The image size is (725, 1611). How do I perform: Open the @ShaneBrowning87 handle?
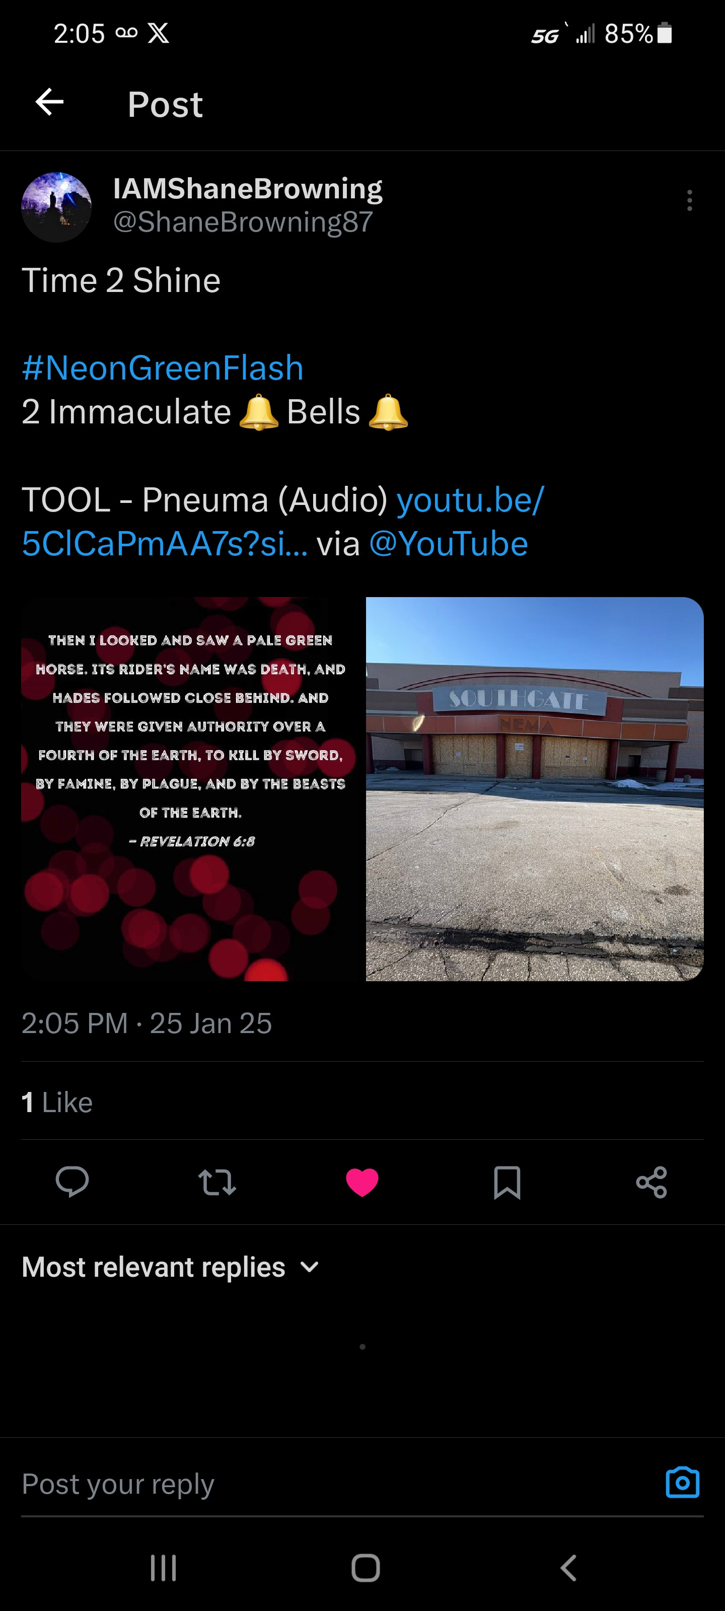(x=243, y=222)
